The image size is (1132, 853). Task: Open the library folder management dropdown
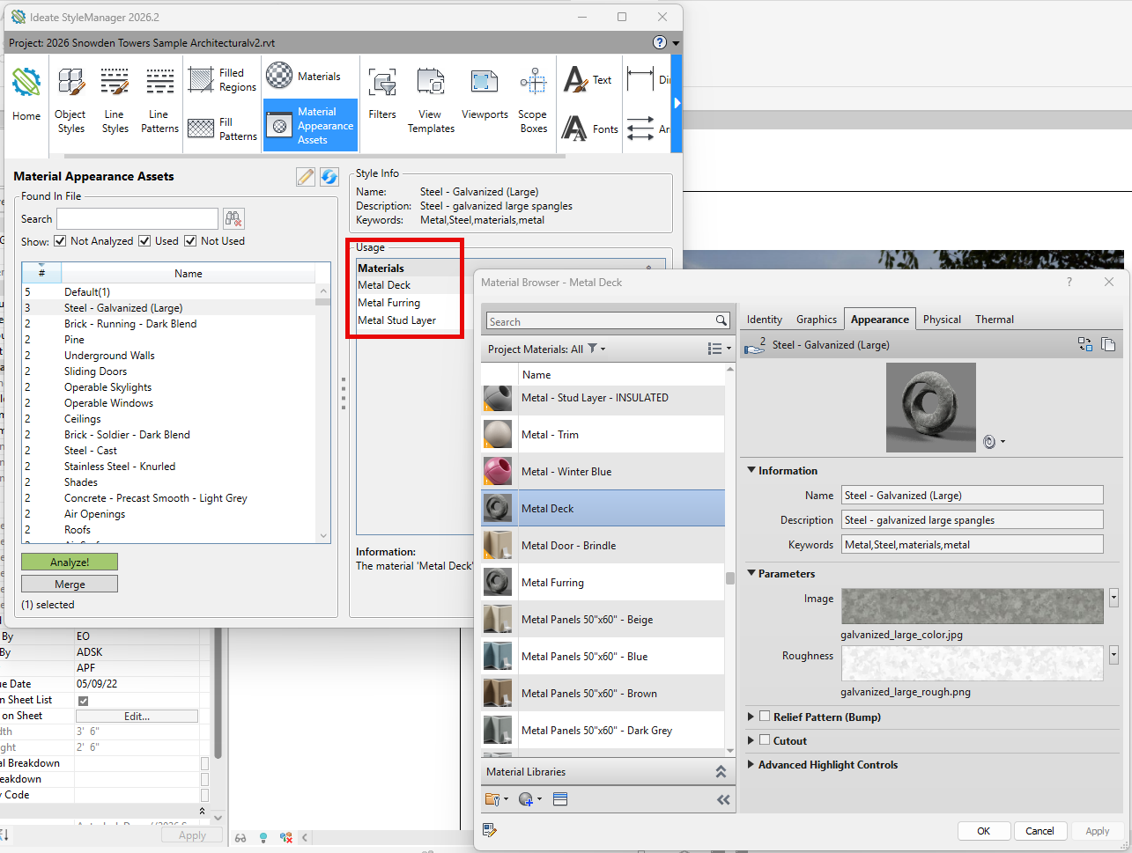[x=496, y=799]
